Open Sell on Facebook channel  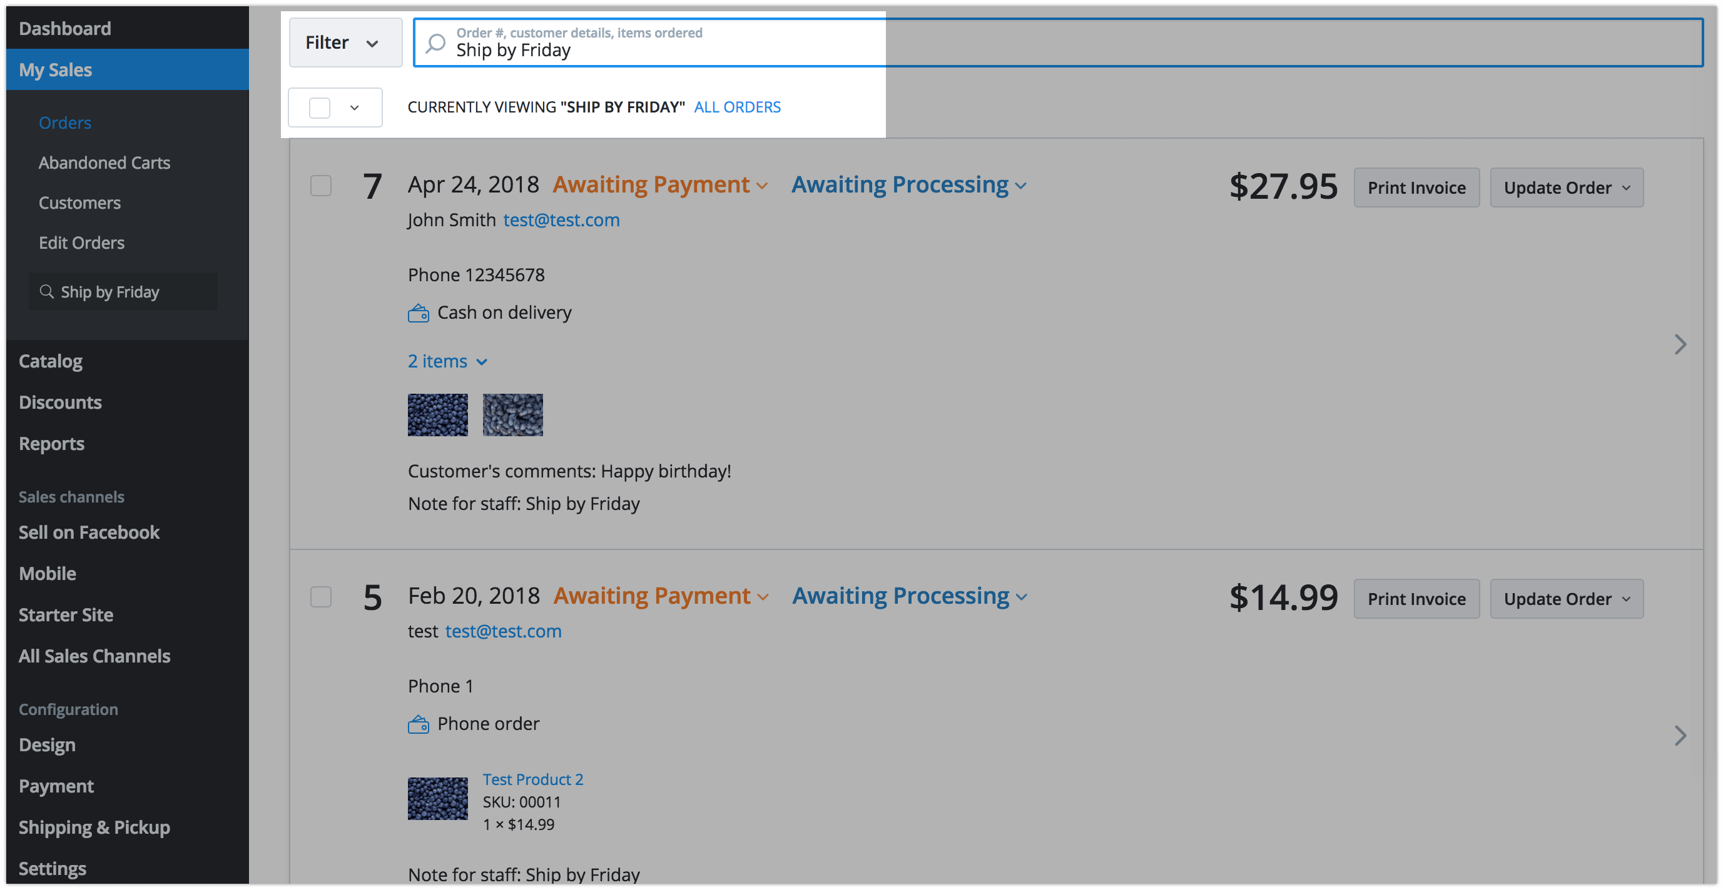click(89, 532)
